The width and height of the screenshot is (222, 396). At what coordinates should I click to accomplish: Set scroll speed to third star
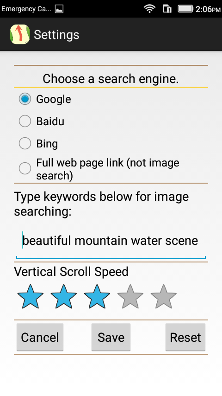(x=97, y=296)
